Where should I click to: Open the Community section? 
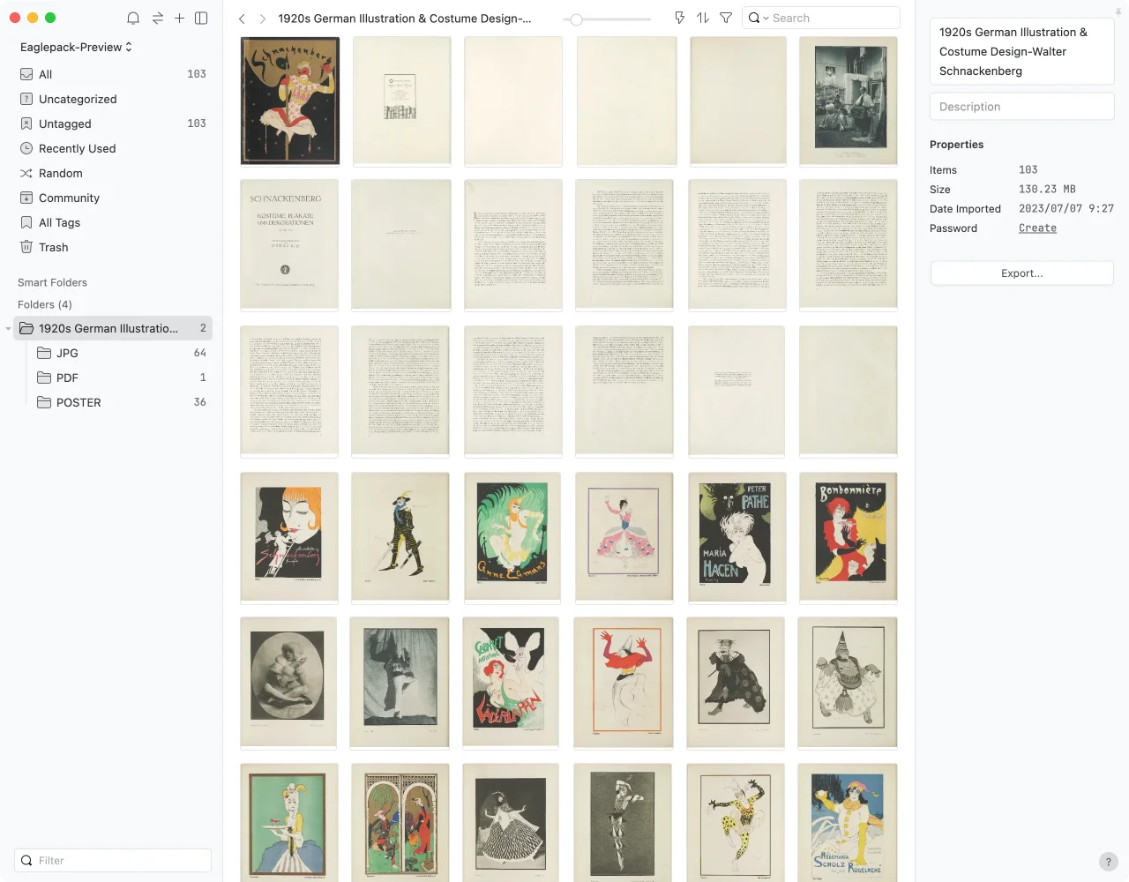click(x=113, y=198)
